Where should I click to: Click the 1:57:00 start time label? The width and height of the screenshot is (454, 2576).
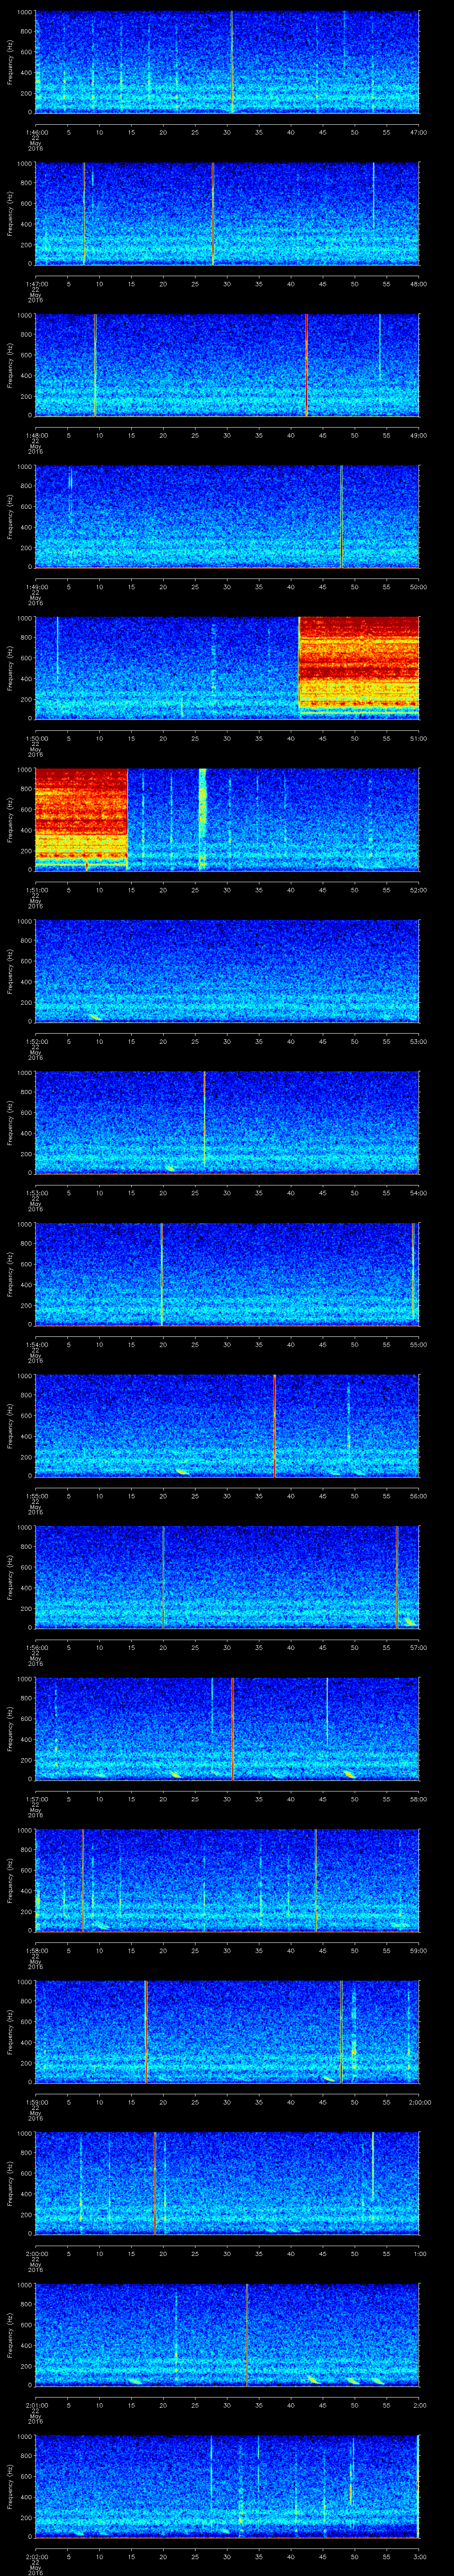point(37,1799)
